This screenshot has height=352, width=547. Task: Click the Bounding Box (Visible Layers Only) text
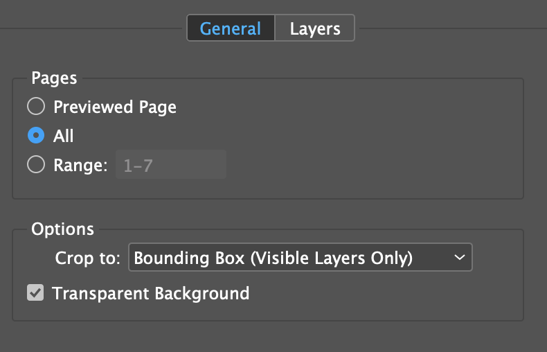click(x=273, y=258)
